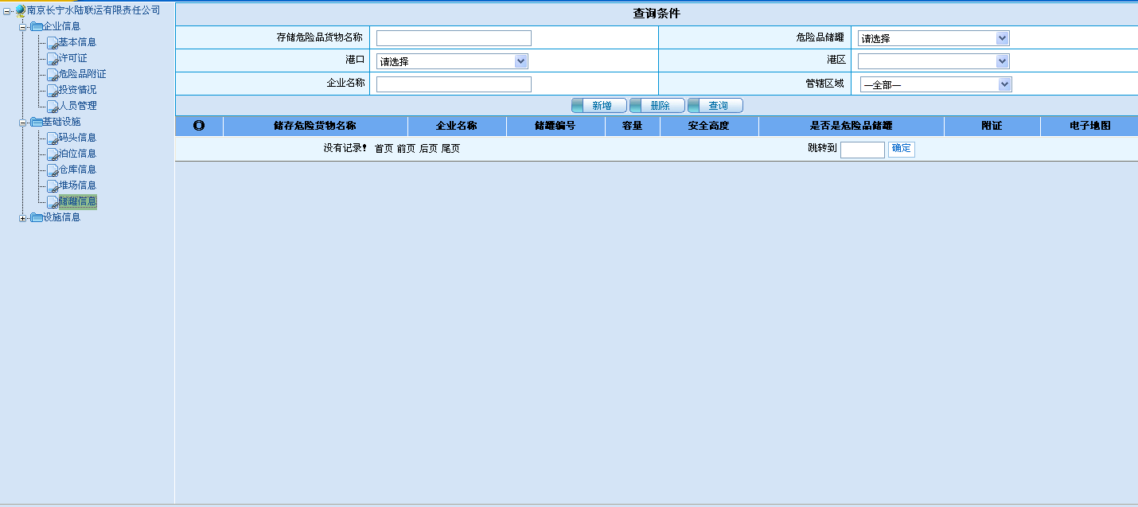Expand the 设施信息 tree node

pyautogui.click(x=23, y=218)
